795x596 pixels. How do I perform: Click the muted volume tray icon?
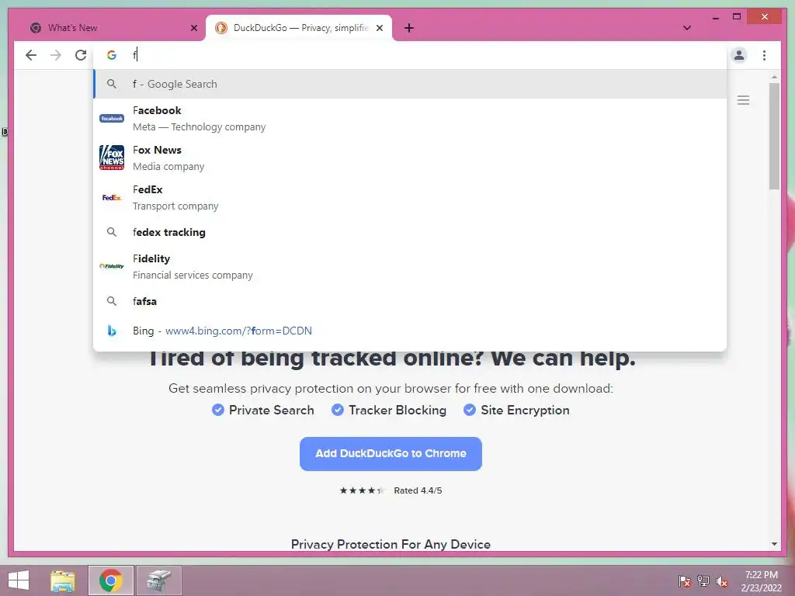[x=722, y=581]
